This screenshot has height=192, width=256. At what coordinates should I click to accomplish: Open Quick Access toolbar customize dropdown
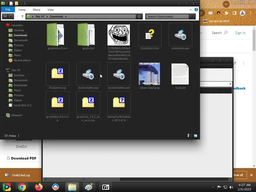(21, 3)
